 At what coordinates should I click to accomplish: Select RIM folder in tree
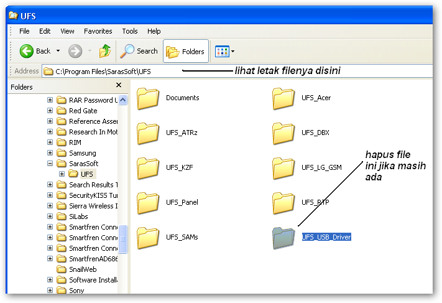coord(75,142)
